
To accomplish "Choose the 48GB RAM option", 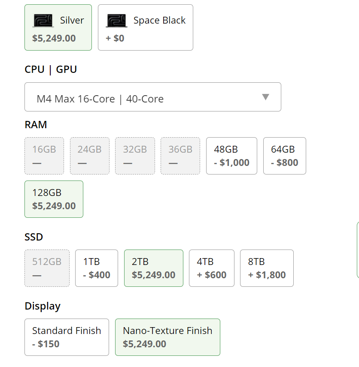I will pyautogui.click(x=231, y=156).
